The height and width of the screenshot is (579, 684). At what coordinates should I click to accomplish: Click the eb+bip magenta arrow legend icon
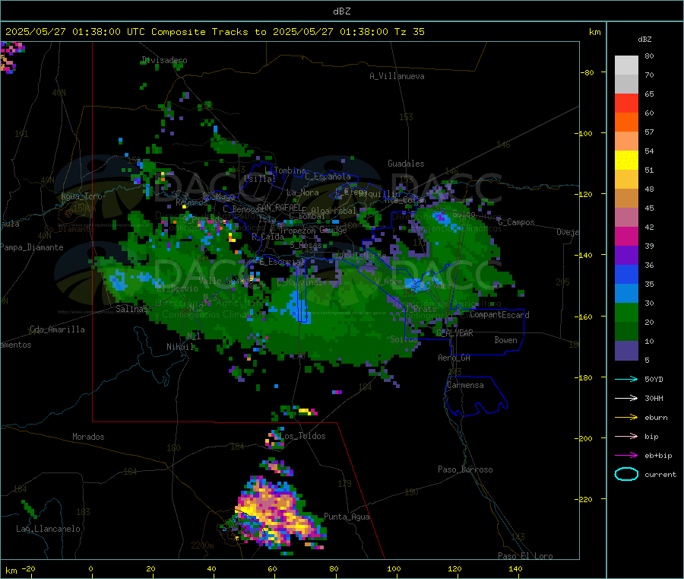coord(626,455)
